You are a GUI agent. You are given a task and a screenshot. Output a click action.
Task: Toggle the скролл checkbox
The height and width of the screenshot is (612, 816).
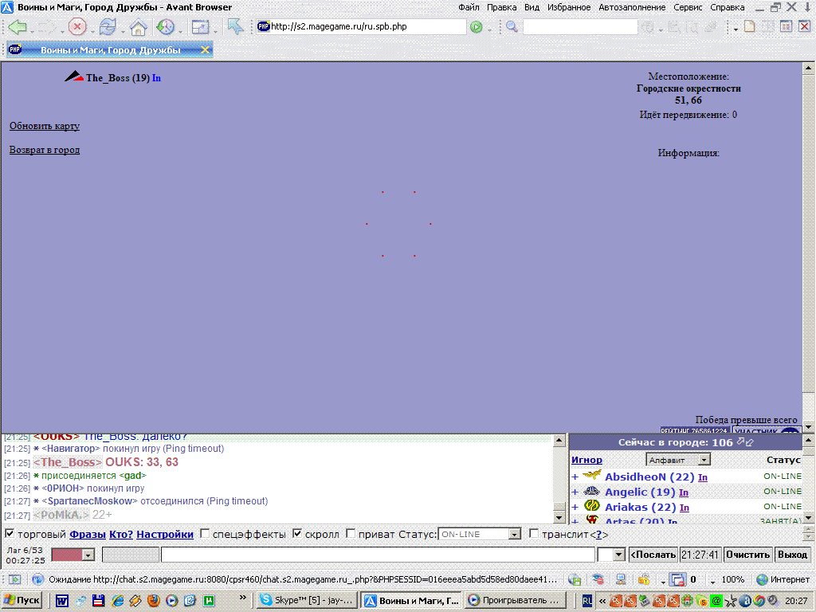pyautogui.click(x=296, y=533)
